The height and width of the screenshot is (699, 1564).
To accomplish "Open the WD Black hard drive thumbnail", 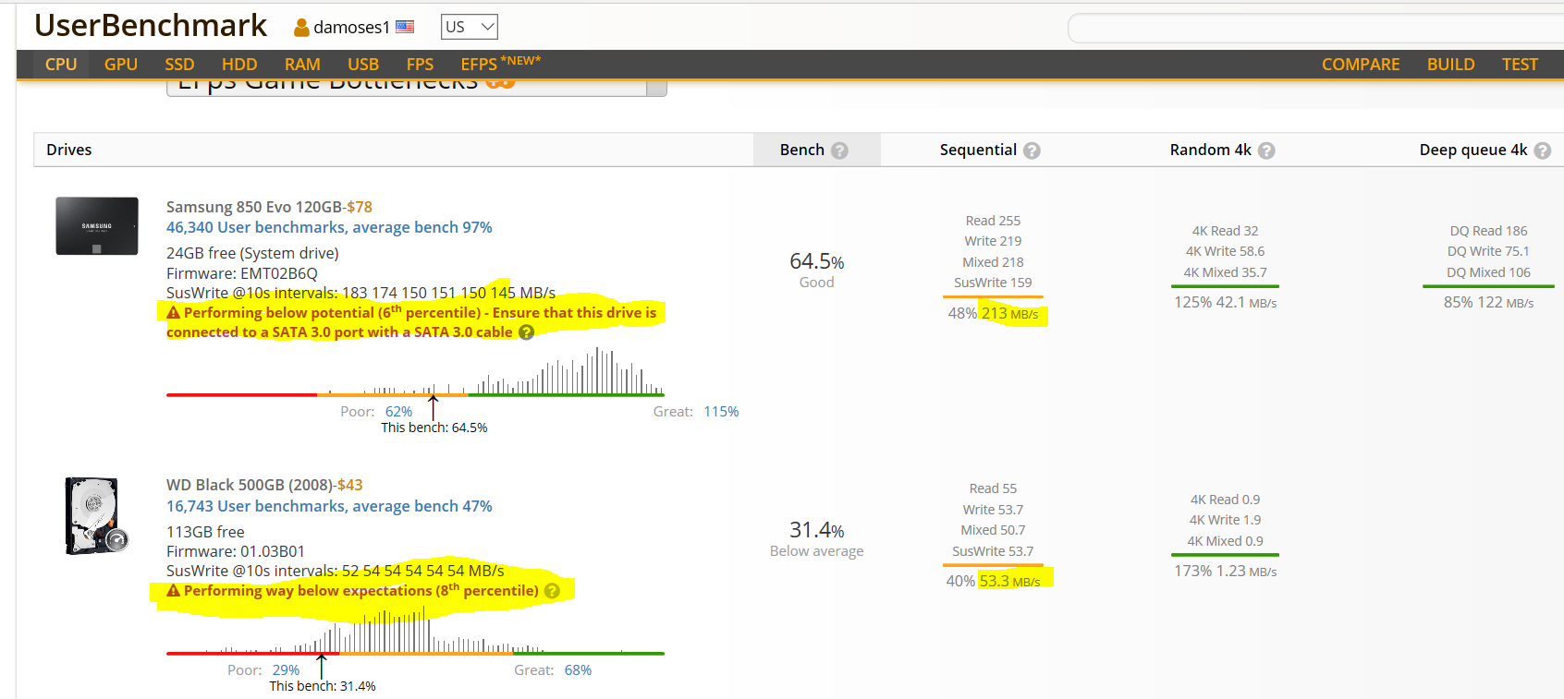I will click(x=95, y=515).
